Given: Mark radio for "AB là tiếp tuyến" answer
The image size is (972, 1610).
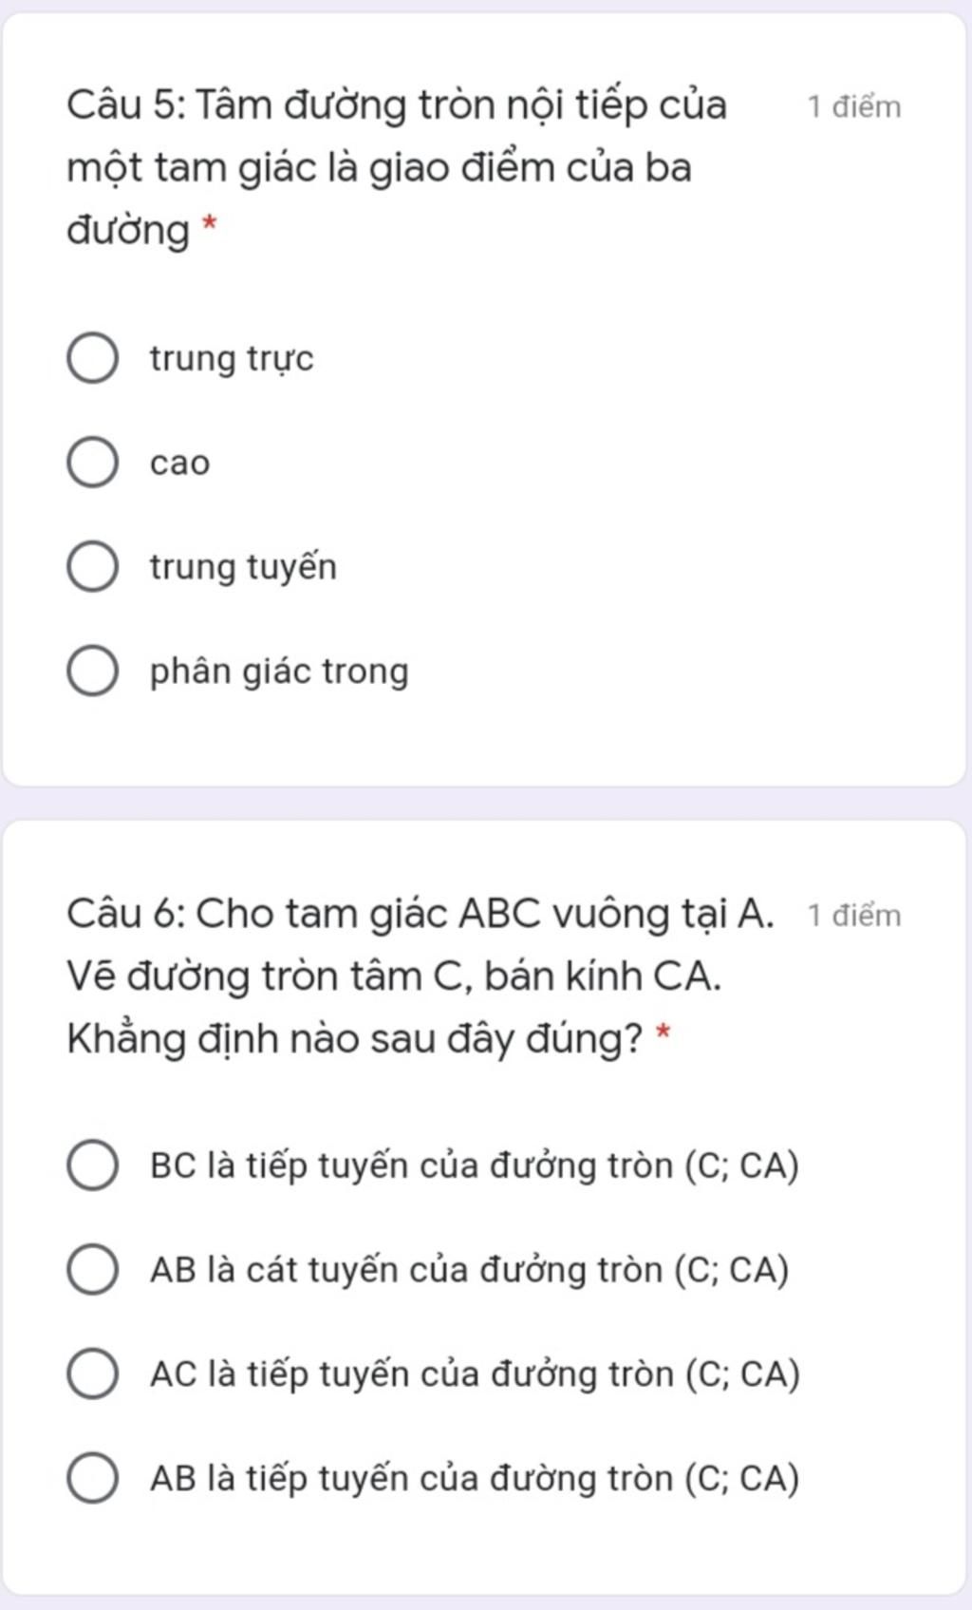Looking at the screenshot, I should pos(93,1479).
